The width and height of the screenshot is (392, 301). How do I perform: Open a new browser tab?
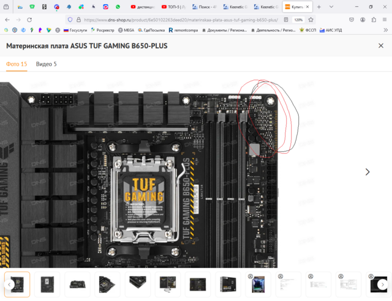318,7
